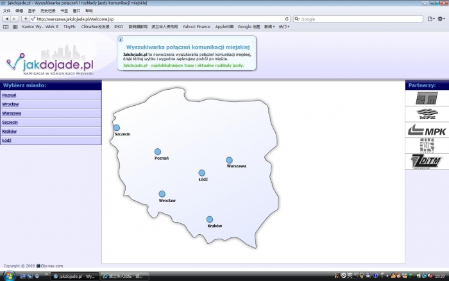Open the Yahoo! Finance bookmark
Image resolution: width=449 pixels, height=281 pixels.
pyautogui.click(x=196, y=27)
